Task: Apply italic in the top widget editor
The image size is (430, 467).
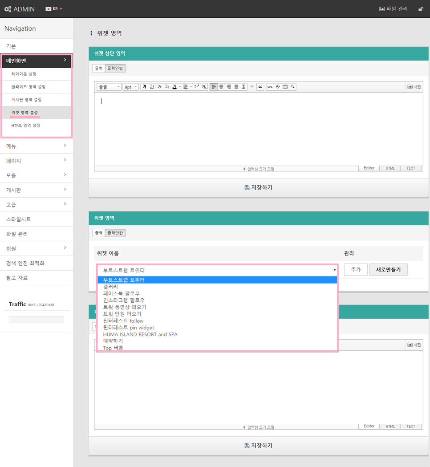Action: coord(160,87)
